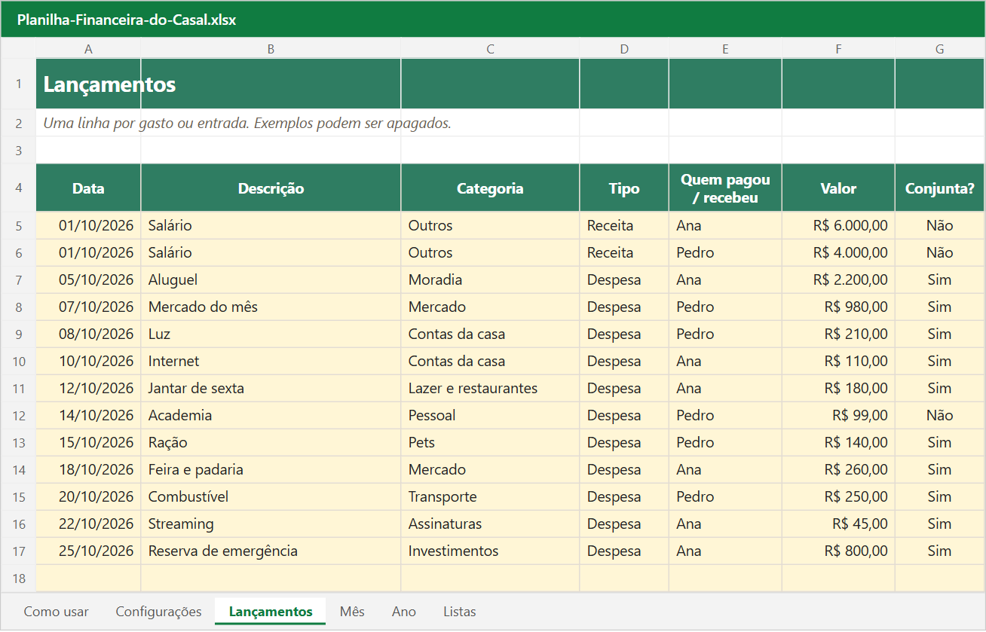Open the Como usar sheet tab
Image resolution: width=986 pixels, height=632 pixels.
tap(57, 612)
